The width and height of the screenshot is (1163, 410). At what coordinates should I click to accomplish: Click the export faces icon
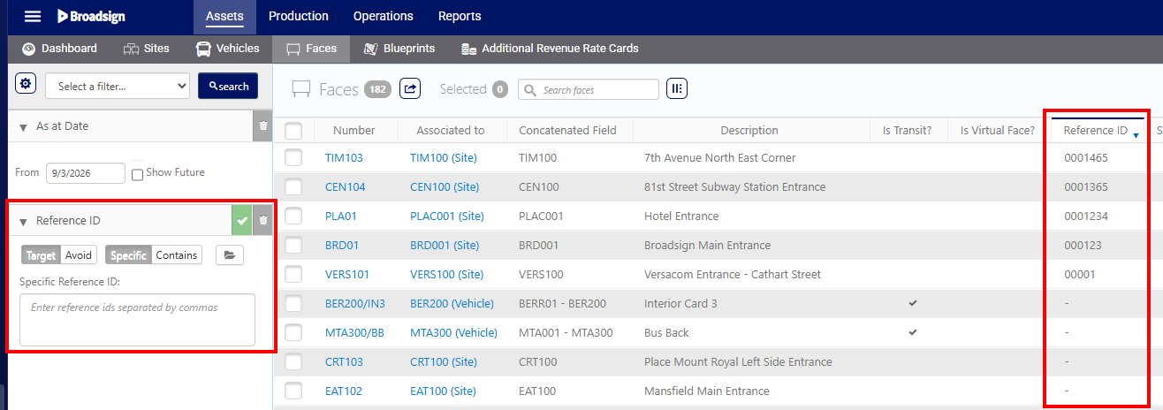pos(410,88)
